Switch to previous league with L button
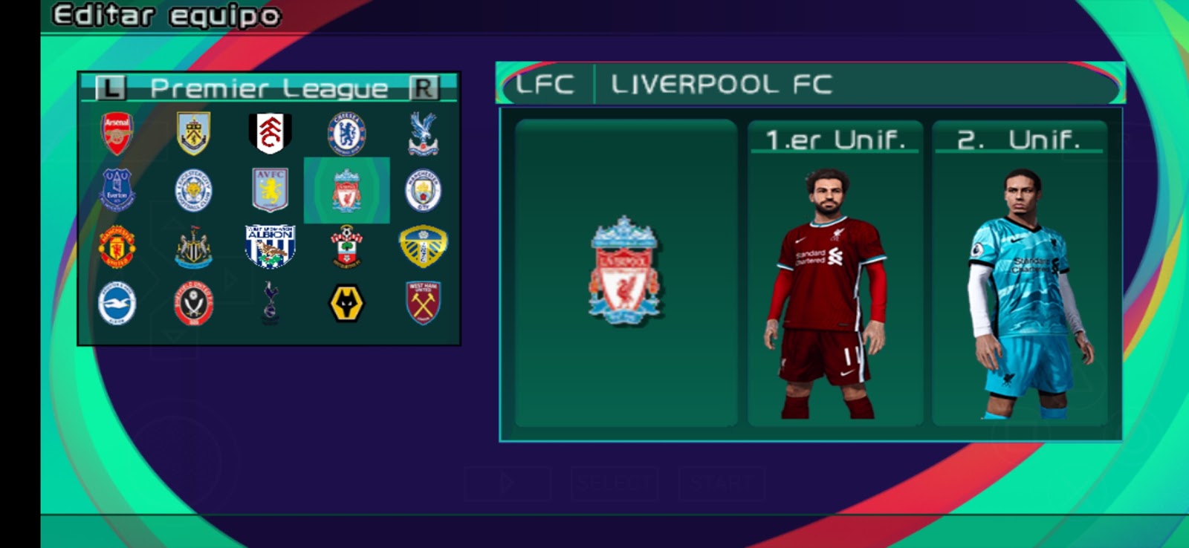 tap(111, 88)
